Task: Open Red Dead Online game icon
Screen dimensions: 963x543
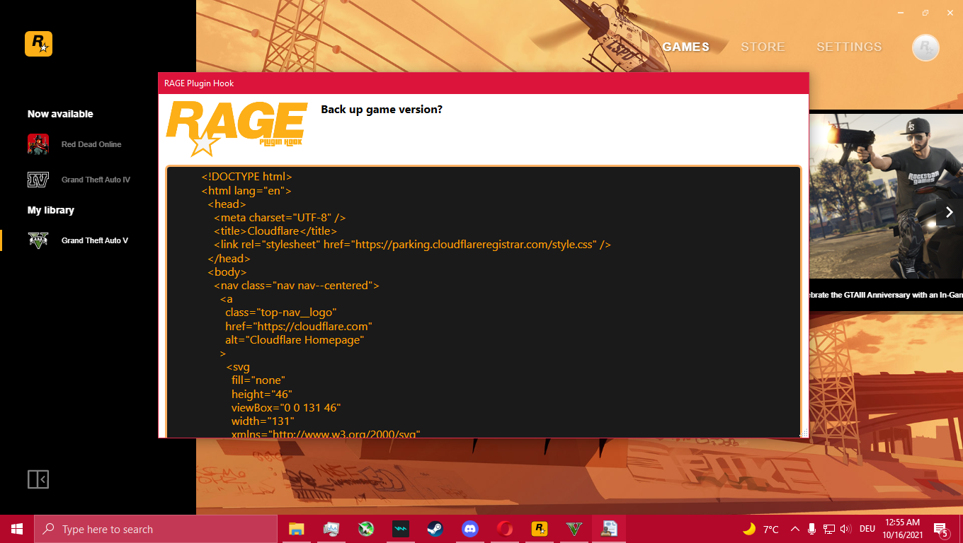Action: (38, 144)
